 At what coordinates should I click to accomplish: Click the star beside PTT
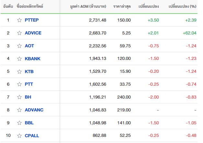pyautogui.click(x=19, y=84)
